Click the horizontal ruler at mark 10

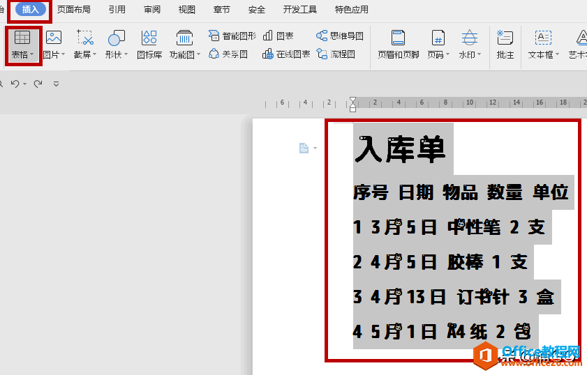click(x=470, y=102)
